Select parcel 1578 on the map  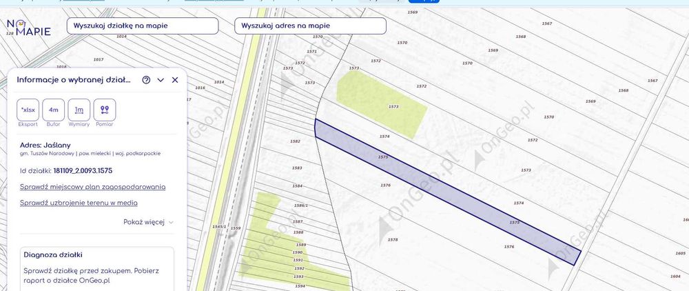393,240
